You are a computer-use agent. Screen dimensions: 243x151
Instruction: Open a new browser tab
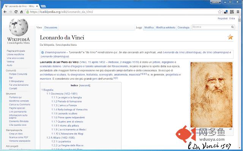pos(43,6)
